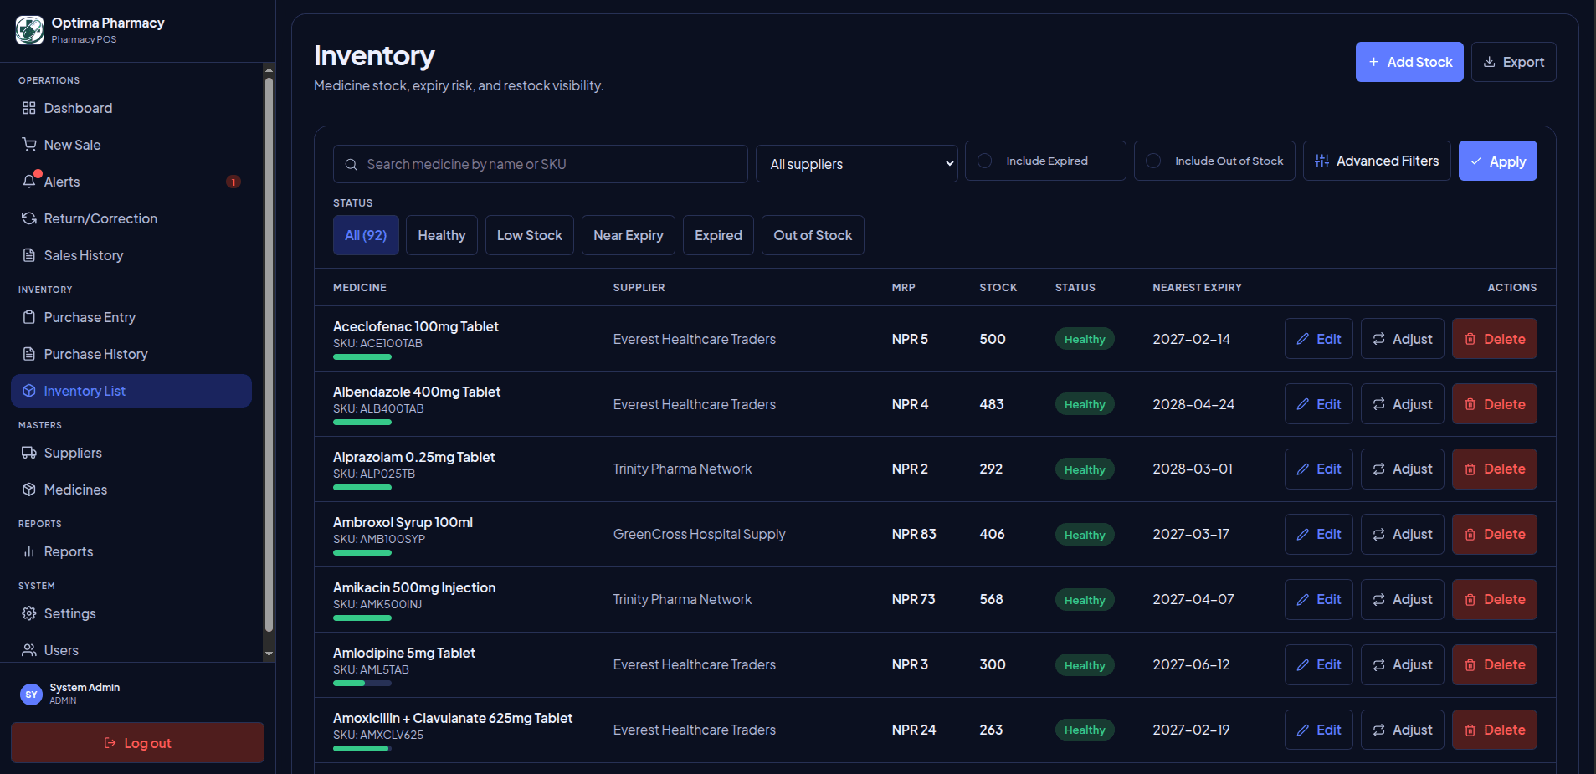
Task: Click the Amlodipine stock level bar
Action: click(362, 683)
